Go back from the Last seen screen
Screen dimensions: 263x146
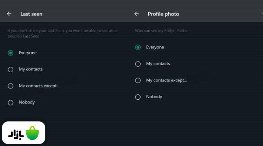9,14
